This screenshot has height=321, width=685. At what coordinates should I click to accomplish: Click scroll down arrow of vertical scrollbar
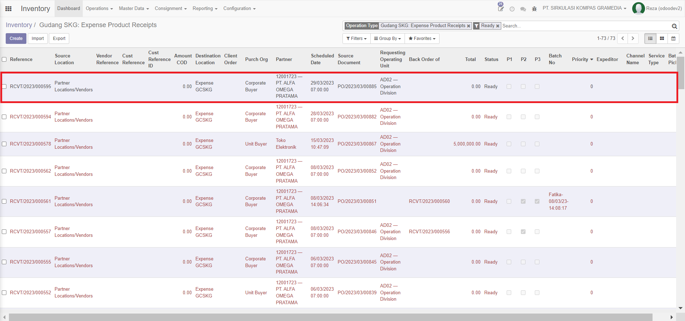[x=681, y=308]
